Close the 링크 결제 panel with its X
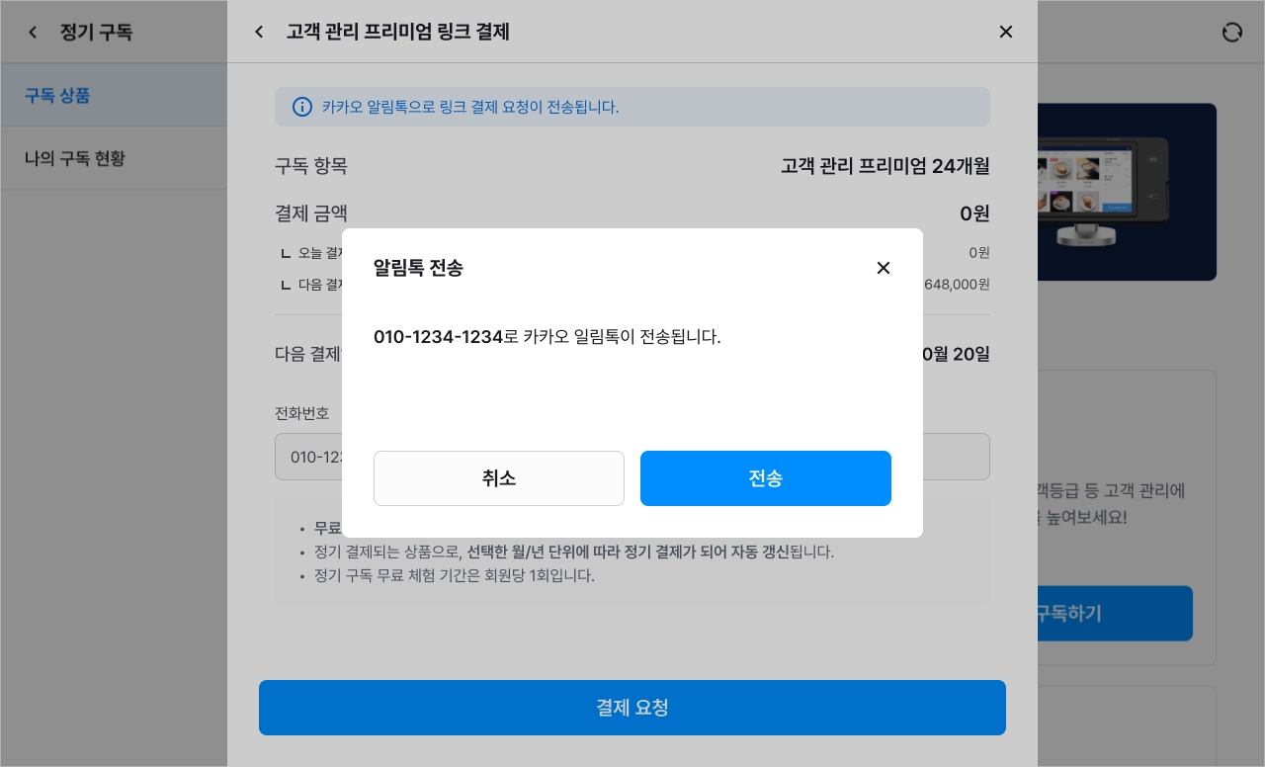Image resolution: width=1265 pixels, height=767 pixels. point(1006,32)
